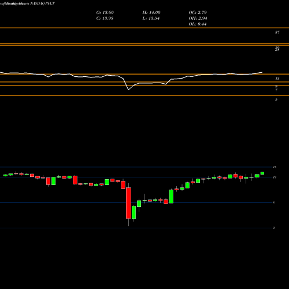
Task: Select the OC: 2.79 readout
Action: coord(198,13)
